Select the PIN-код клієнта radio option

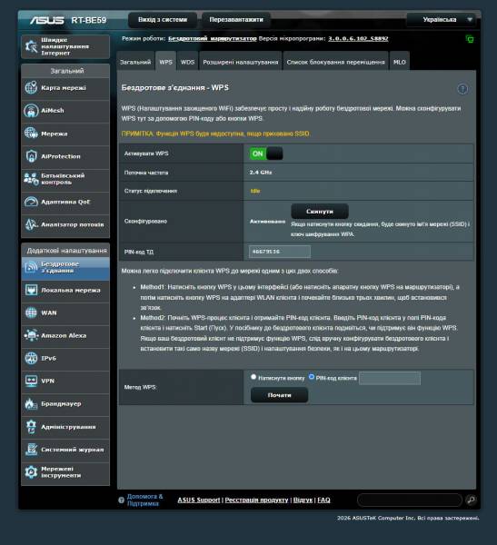coord(312,377)
